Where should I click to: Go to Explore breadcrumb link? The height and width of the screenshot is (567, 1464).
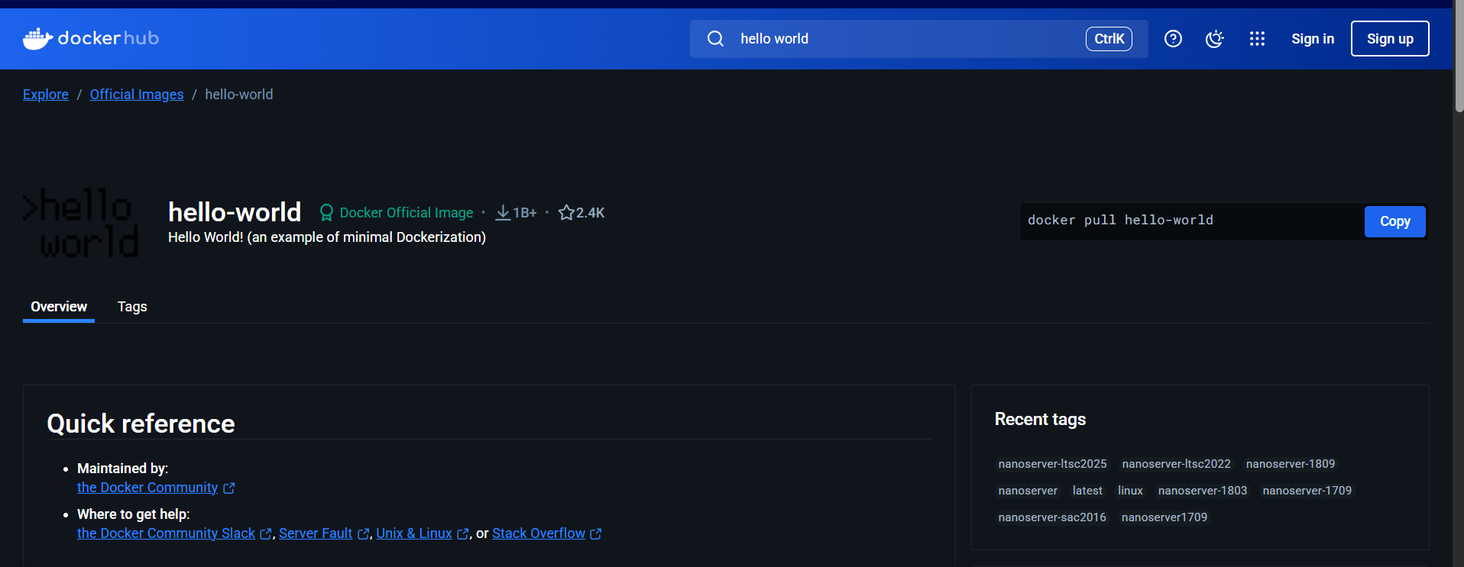pos(46,95)
